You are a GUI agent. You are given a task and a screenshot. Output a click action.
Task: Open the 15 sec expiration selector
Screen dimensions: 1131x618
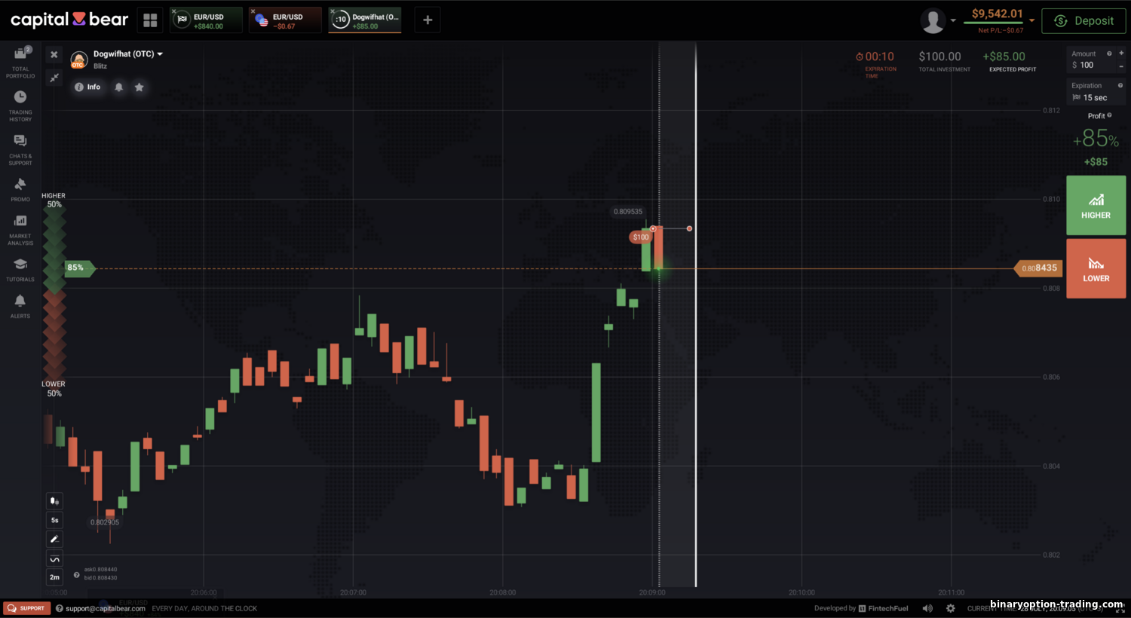(1095, 97)
